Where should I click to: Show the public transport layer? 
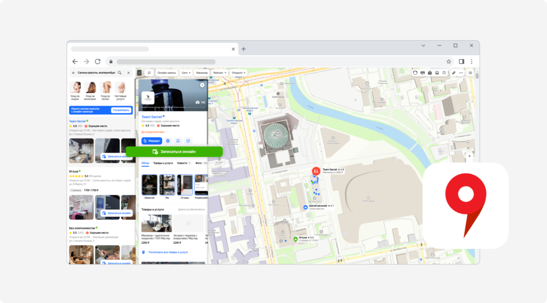point(437,73)
